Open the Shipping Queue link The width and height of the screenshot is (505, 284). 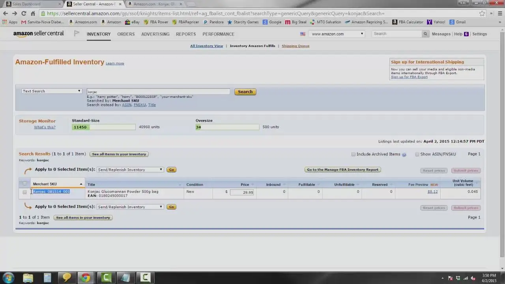(x=296, y=46)
